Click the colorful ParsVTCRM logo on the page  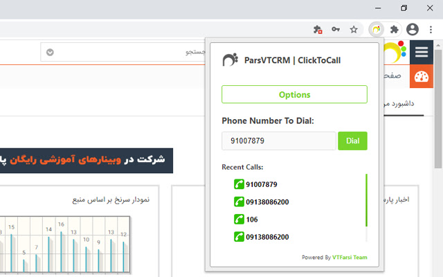pos(395,51)
